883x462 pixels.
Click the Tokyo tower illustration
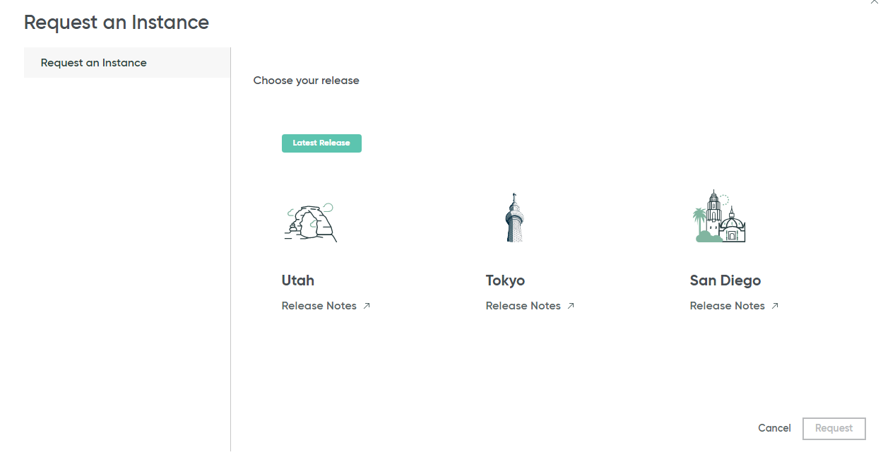[x=514, y=218]
